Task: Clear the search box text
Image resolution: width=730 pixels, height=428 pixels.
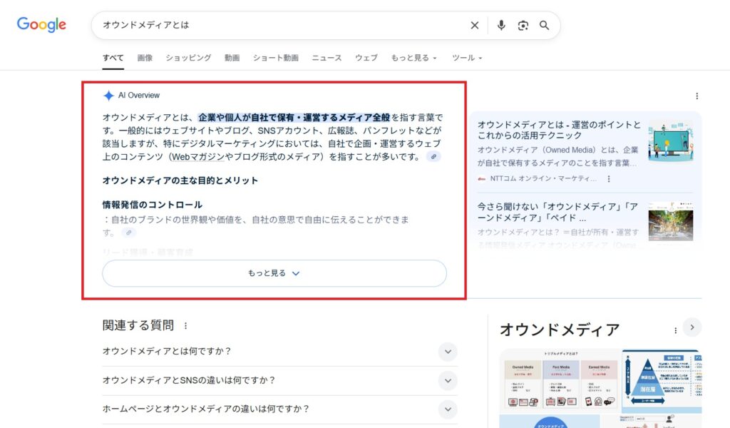Action: coord(475,26)
